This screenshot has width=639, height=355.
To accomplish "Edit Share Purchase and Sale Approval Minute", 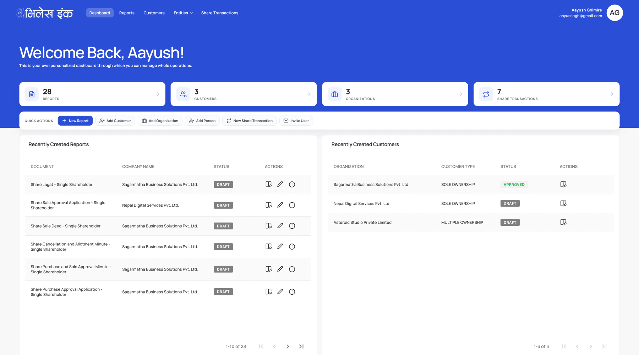I will pyautogui.click(x=280, y=269).
